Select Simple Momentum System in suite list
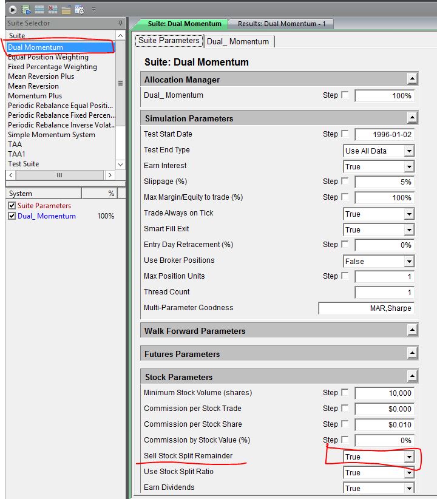 click(x=51, y=135)
